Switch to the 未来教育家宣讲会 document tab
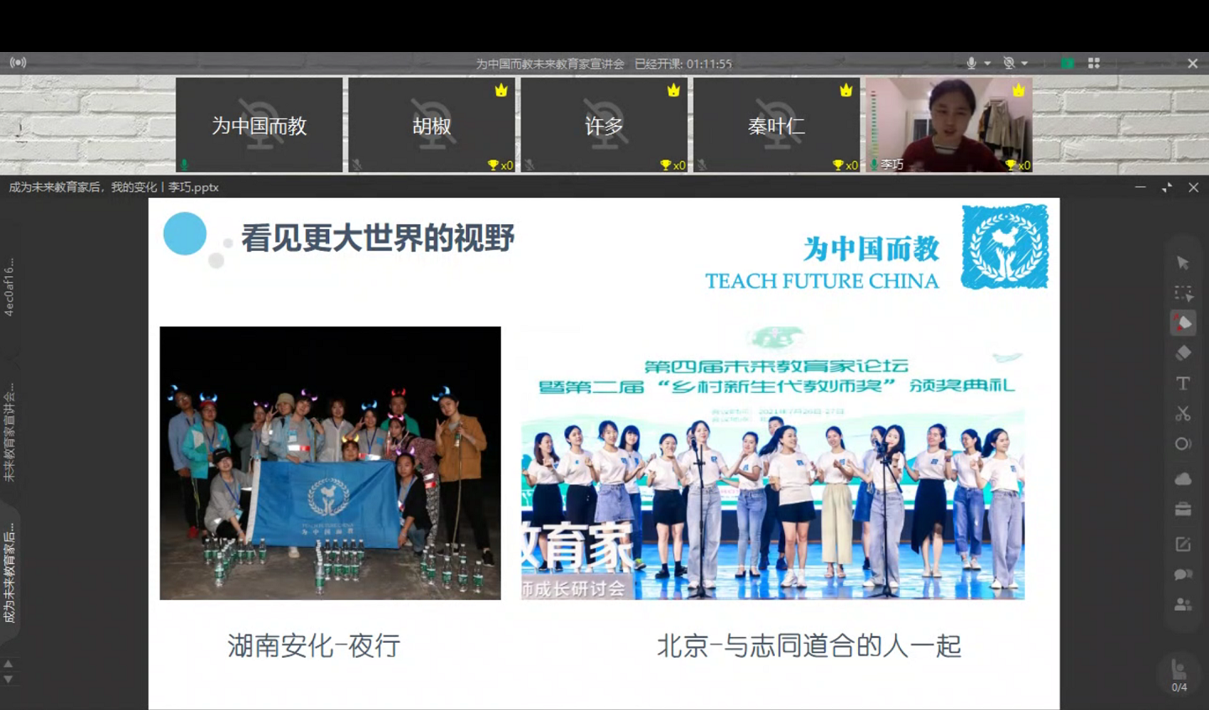This screenshot has height=710, width=1209. pos(9,432)
